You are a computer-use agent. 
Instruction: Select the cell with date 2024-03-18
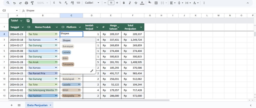click(x=17, y=40)
